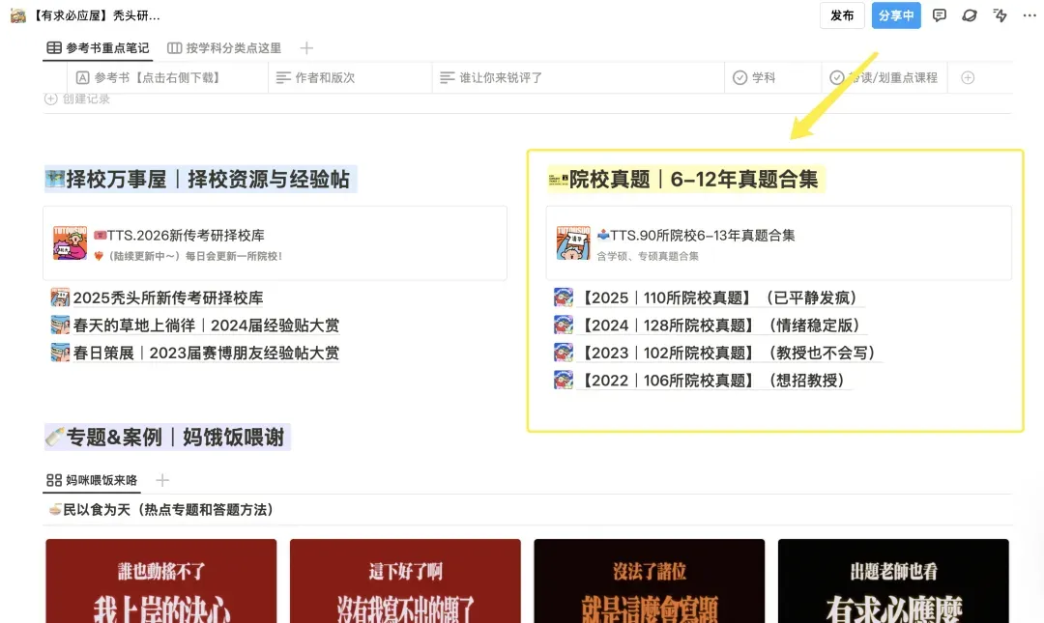Viewport: 1044px width, 623px height.
Task: Click + to add a new view tab
Action: pos(305,46)
